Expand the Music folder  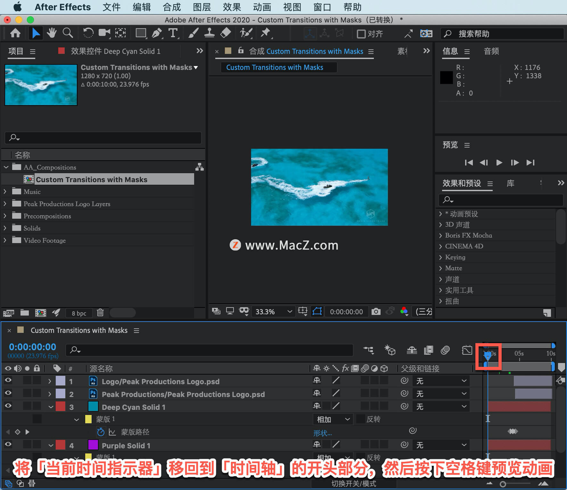(x=5, y=191)
